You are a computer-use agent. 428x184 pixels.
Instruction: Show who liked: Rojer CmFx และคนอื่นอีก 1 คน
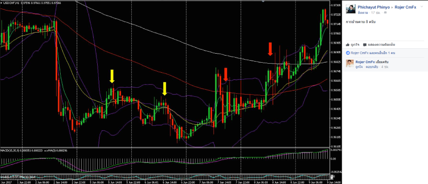pos(373,53)
